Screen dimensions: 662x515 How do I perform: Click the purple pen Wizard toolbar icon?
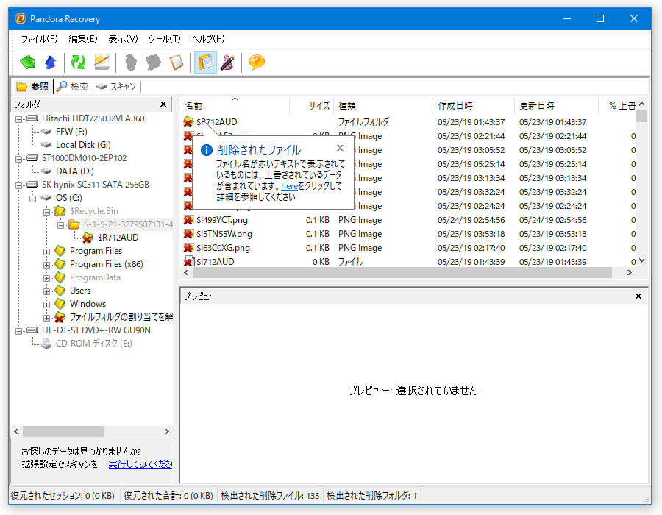[x=227, y=63]
